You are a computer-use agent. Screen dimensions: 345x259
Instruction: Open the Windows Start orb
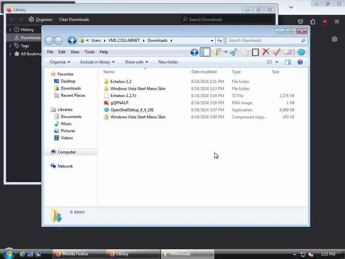pos(9,253)
